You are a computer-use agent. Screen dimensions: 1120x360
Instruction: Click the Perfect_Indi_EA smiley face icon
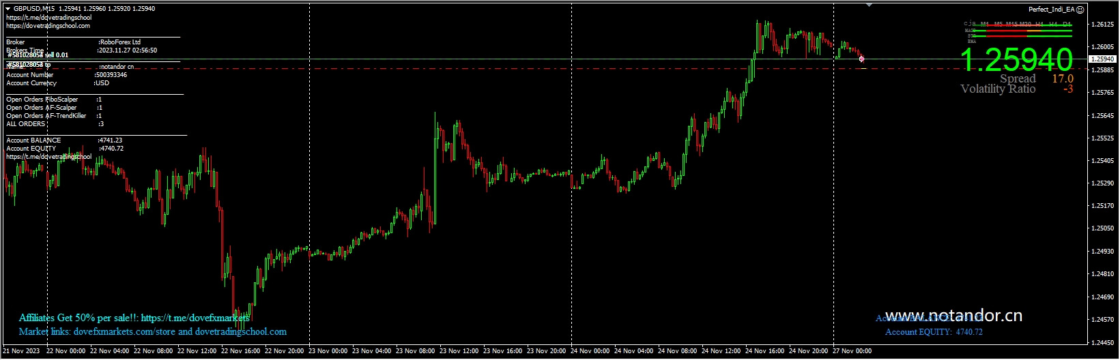(x=1080, y=10)
